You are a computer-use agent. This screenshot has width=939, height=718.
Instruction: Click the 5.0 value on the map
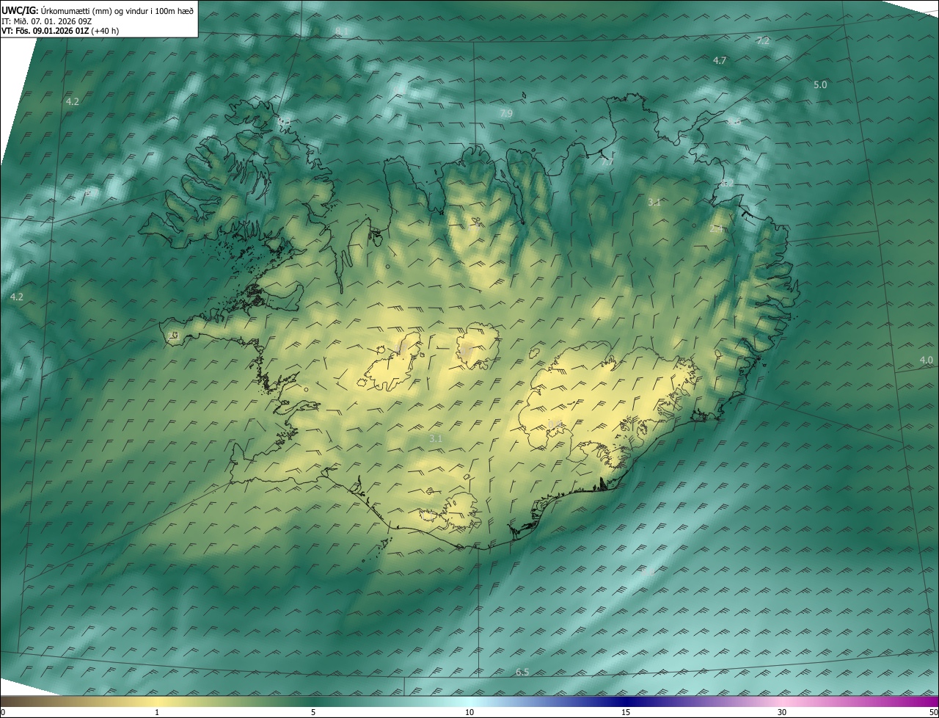(820, 85)
